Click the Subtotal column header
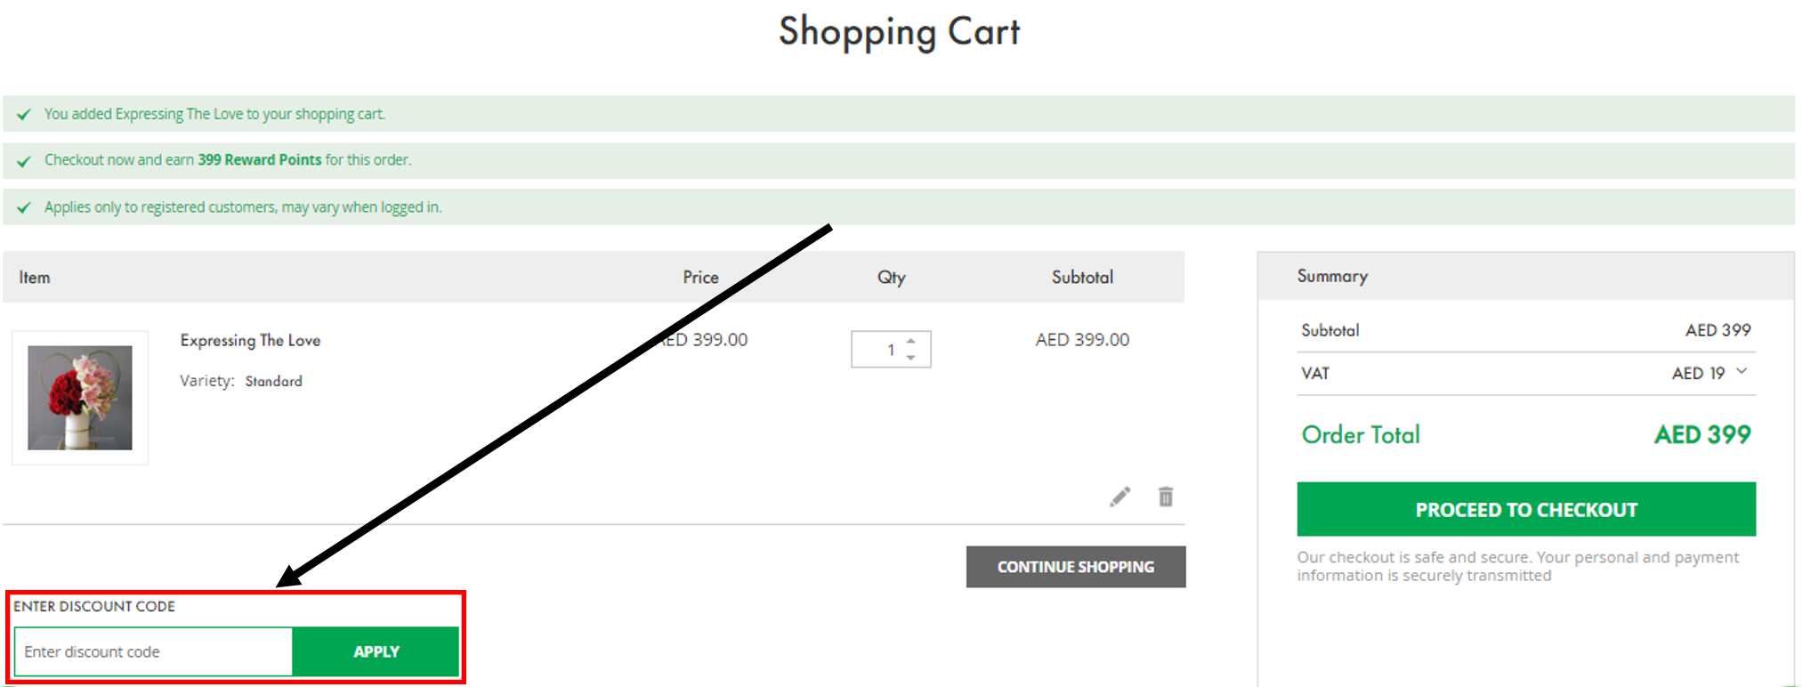 1081,278
